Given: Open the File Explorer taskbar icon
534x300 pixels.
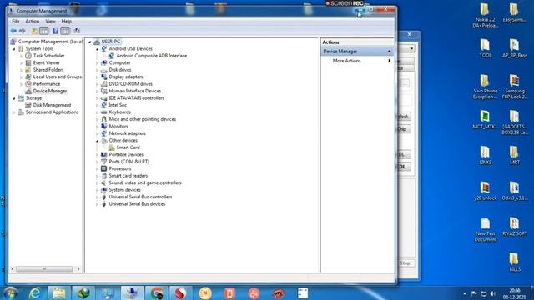Looking at the screenshot, I should tap(59, 293).
